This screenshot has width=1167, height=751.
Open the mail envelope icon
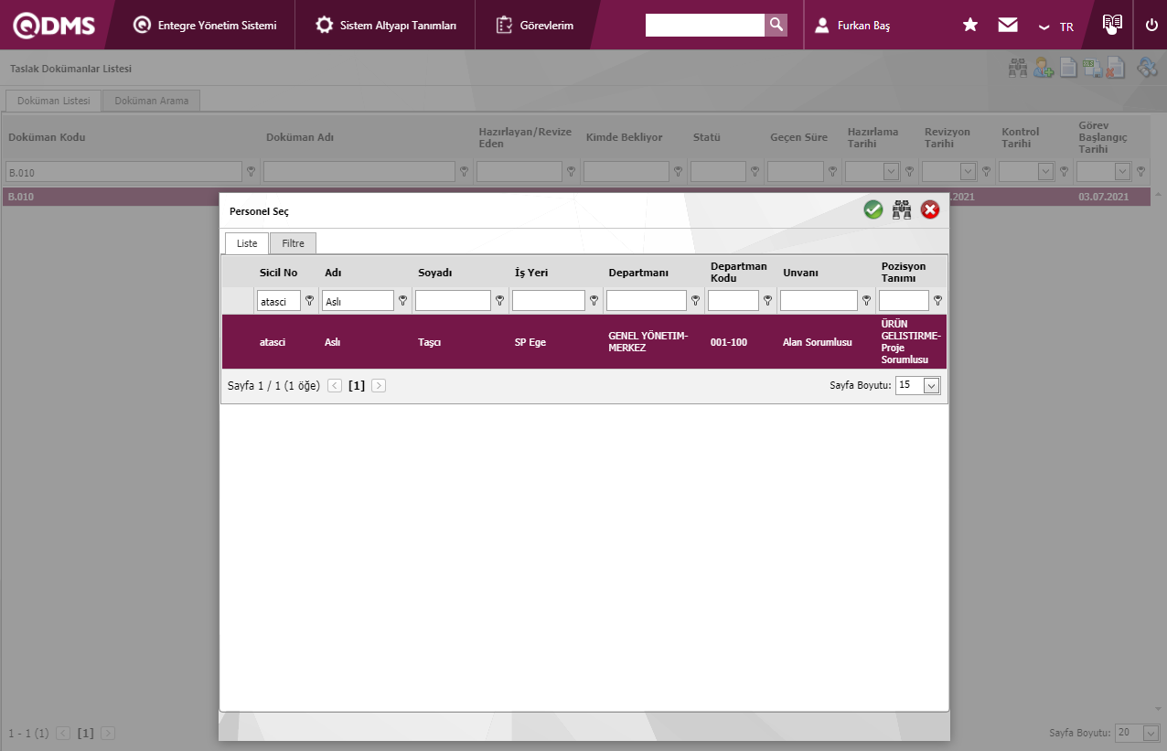click(x=1008, y=26)
